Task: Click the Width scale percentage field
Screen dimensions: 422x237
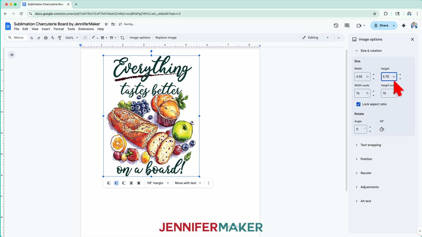Action: (x=362, y=93)
